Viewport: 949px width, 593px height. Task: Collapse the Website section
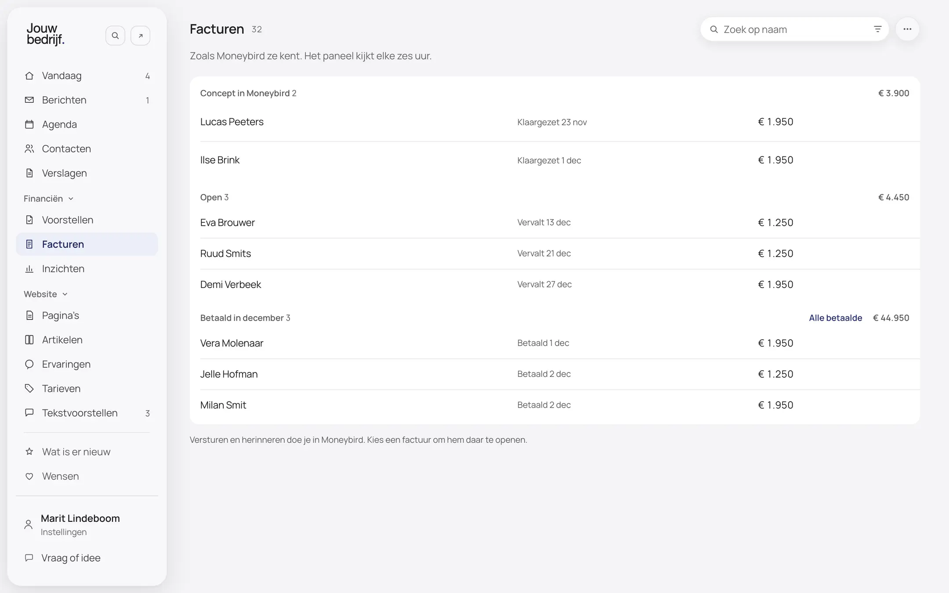pyautogui.click(x=46, y=294)
